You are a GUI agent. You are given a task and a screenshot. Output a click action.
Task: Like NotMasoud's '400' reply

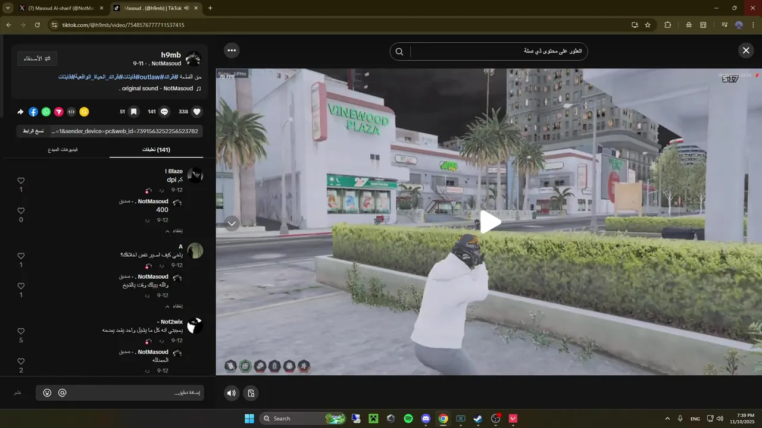click(21, 211)
